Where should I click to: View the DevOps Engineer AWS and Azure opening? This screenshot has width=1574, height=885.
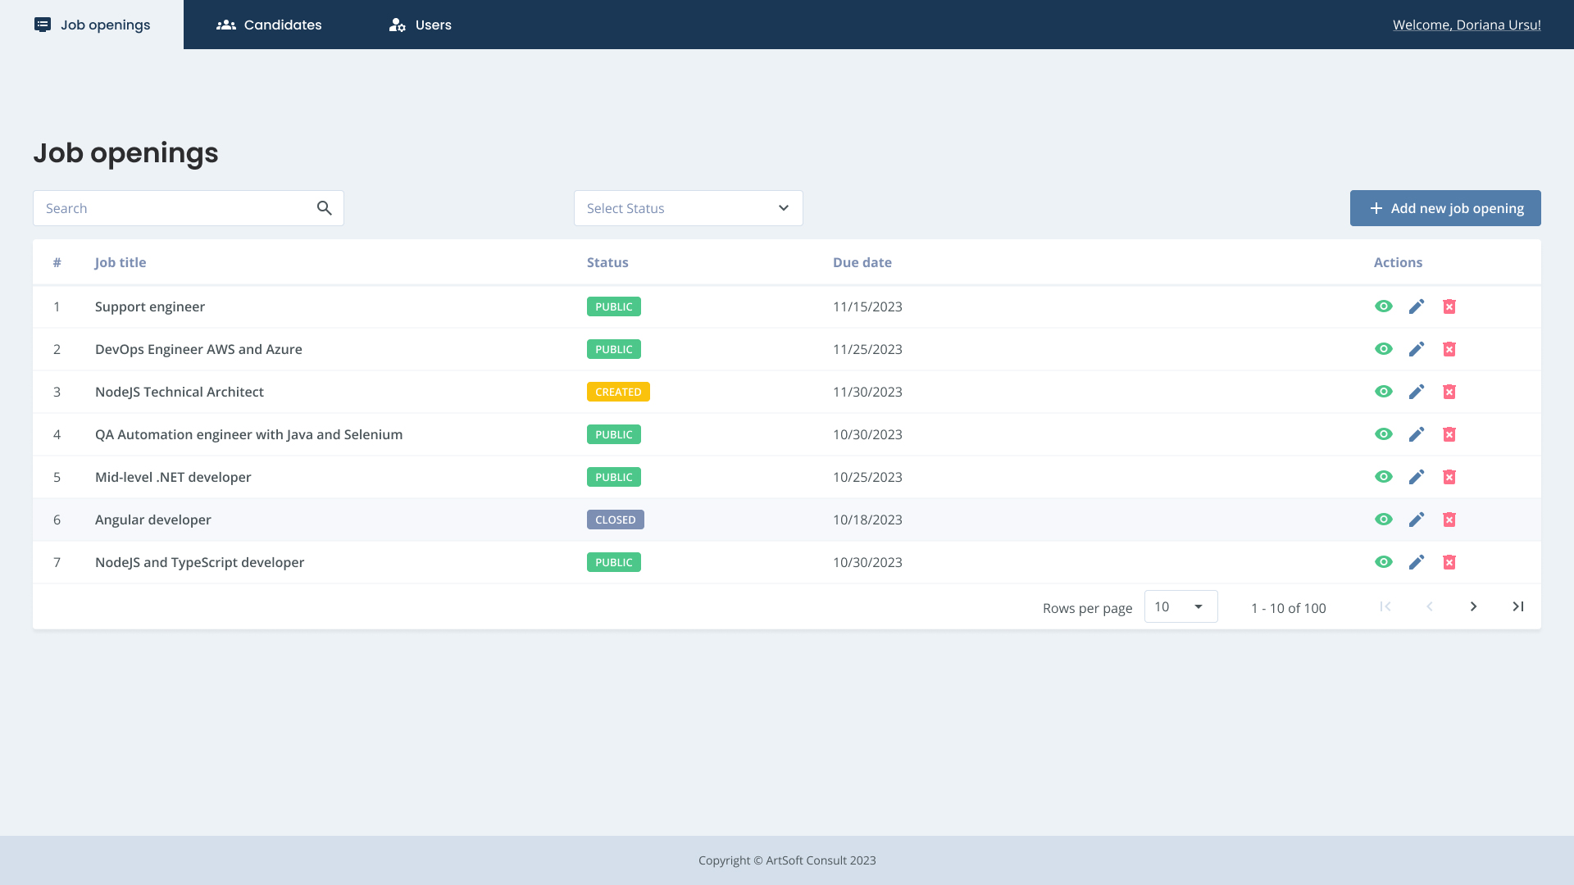click(1384, 349)
